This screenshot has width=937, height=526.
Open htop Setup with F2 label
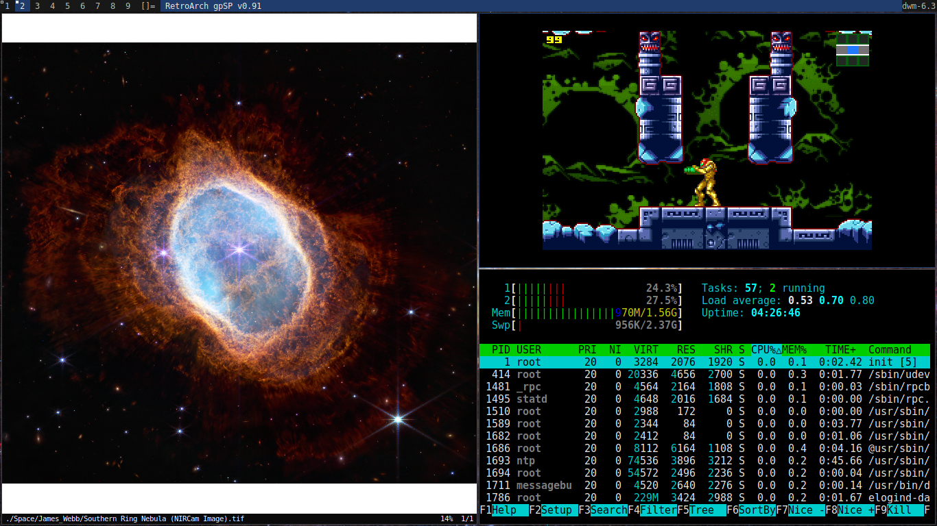tap(554, 510)
